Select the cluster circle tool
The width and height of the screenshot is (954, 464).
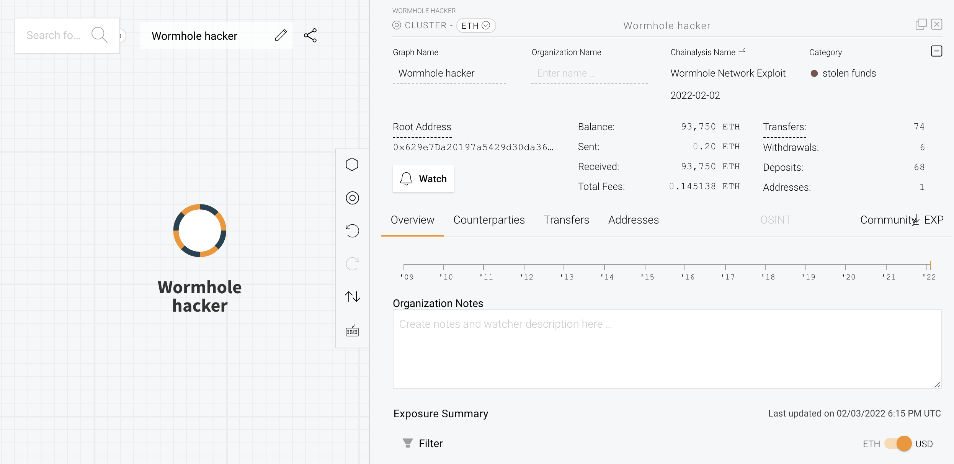pyautogui.click(x=352, y=198)
